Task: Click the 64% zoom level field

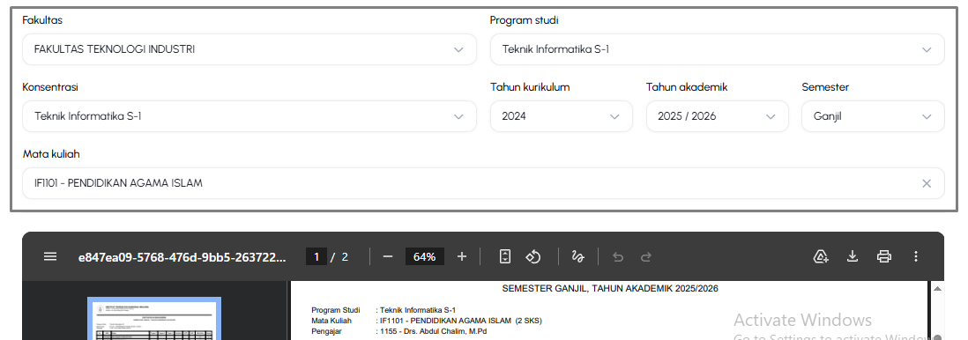Action: point(425,256)
